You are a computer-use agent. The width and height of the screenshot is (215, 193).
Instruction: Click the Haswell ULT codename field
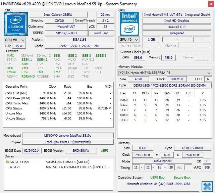(x=66, y=27)
